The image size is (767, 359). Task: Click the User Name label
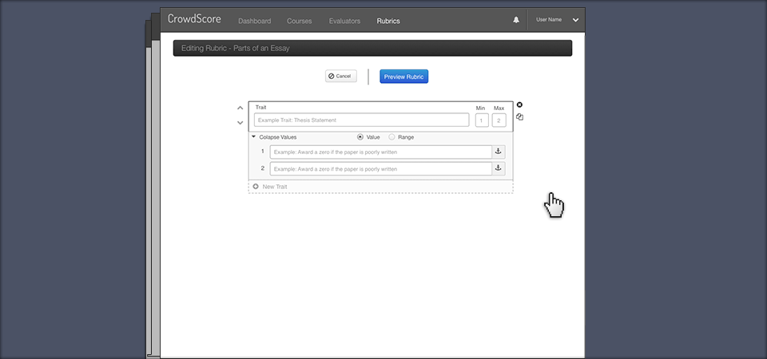point(549,20)
